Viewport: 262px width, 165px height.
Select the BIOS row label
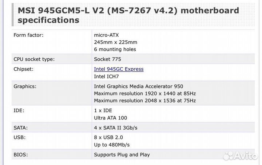[x=20, y=154]
